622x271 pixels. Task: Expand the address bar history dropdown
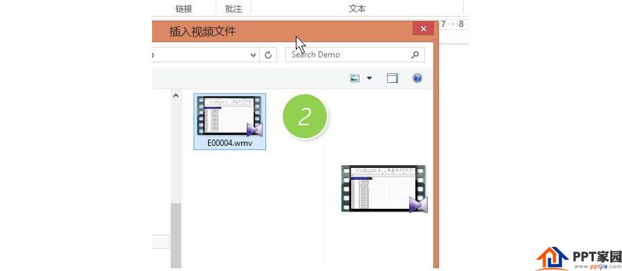254,55
